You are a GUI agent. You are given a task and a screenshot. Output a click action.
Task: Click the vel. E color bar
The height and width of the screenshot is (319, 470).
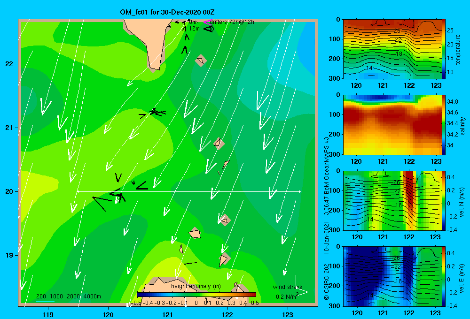[x=444, y=276]
